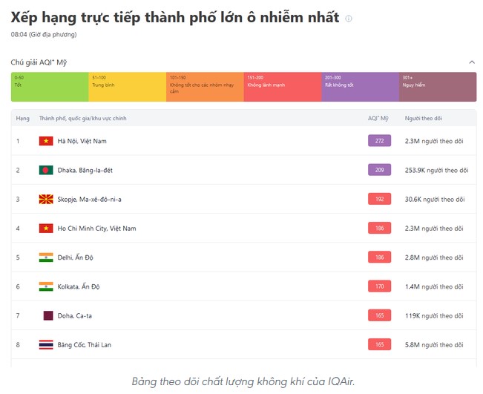Click the India flag next to Delhi

tap(46, 257)
